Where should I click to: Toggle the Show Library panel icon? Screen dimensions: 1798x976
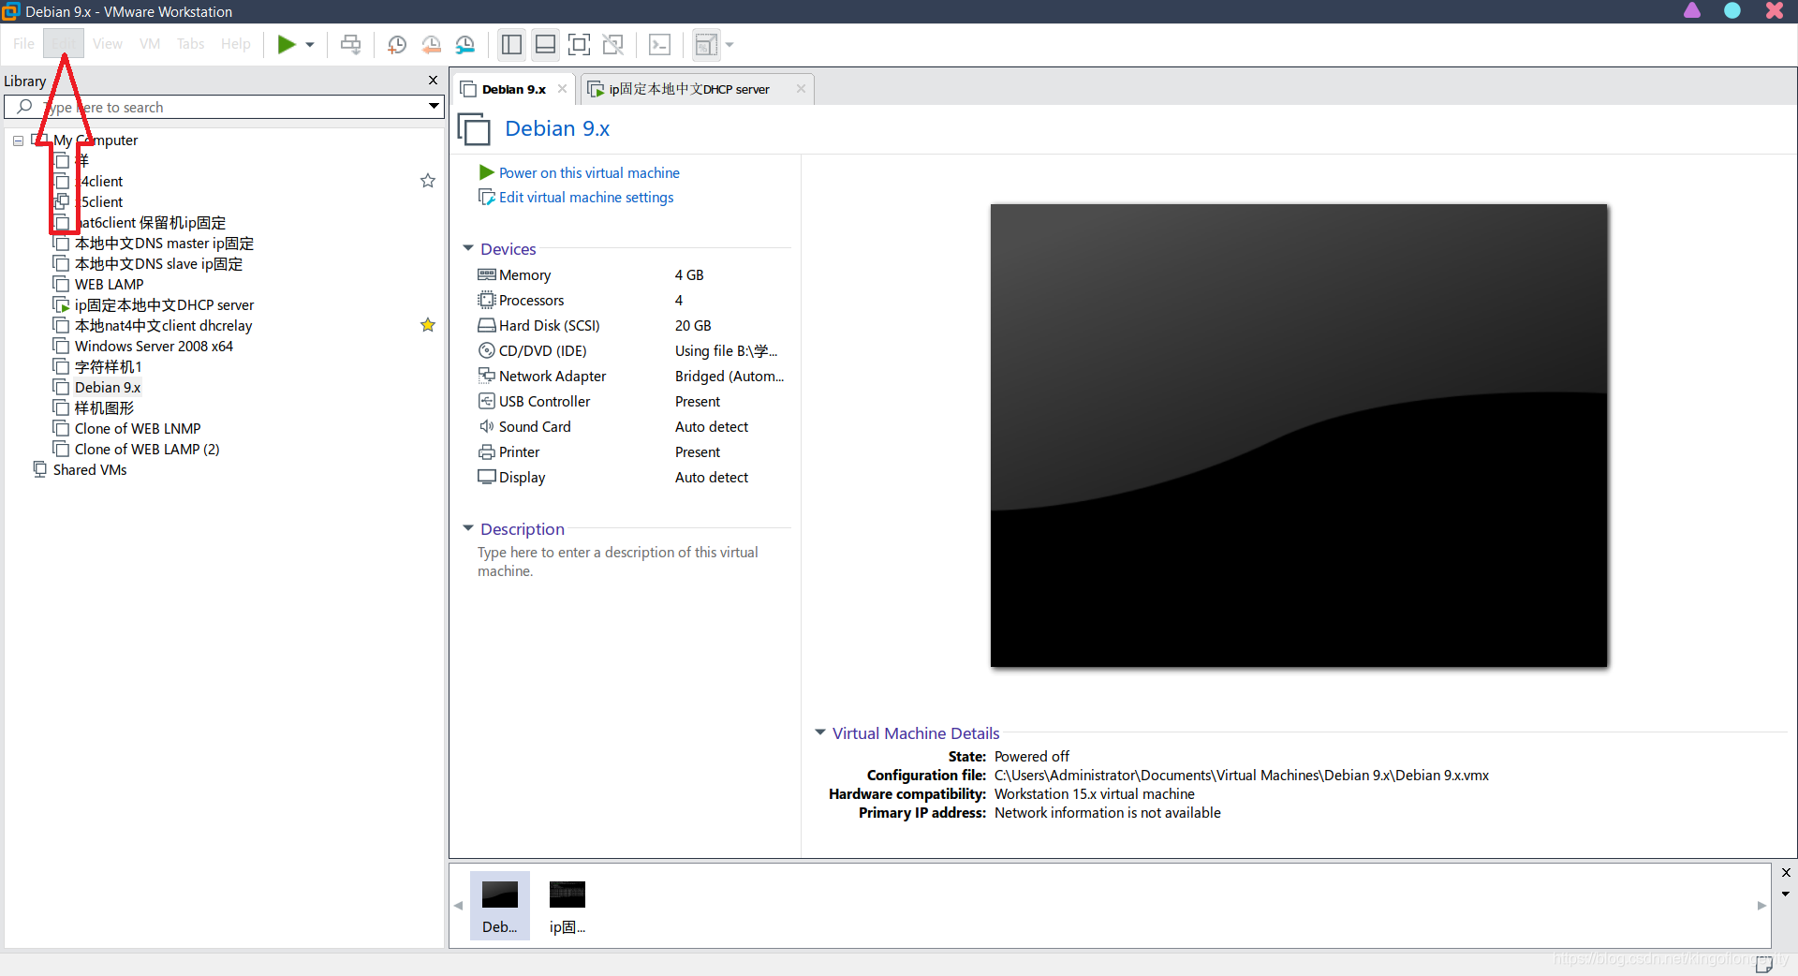[511, 44]
